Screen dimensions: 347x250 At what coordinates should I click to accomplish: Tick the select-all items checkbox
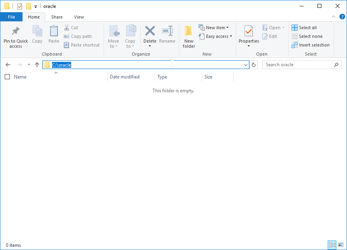tap(7, 77)
